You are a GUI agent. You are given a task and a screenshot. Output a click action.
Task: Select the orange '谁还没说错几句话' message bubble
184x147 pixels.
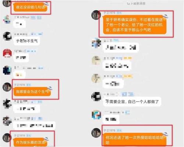[x=30, y=7]
